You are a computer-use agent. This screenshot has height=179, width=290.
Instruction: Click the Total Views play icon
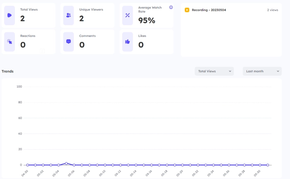point(9,15)
